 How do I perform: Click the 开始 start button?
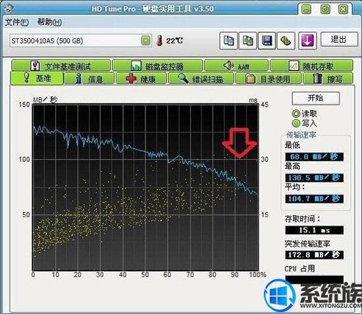[315, 98]
